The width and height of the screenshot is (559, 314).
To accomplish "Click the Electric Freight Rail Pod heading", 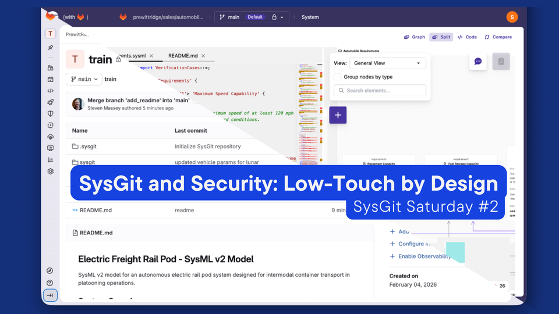I will tap(166, 259).
